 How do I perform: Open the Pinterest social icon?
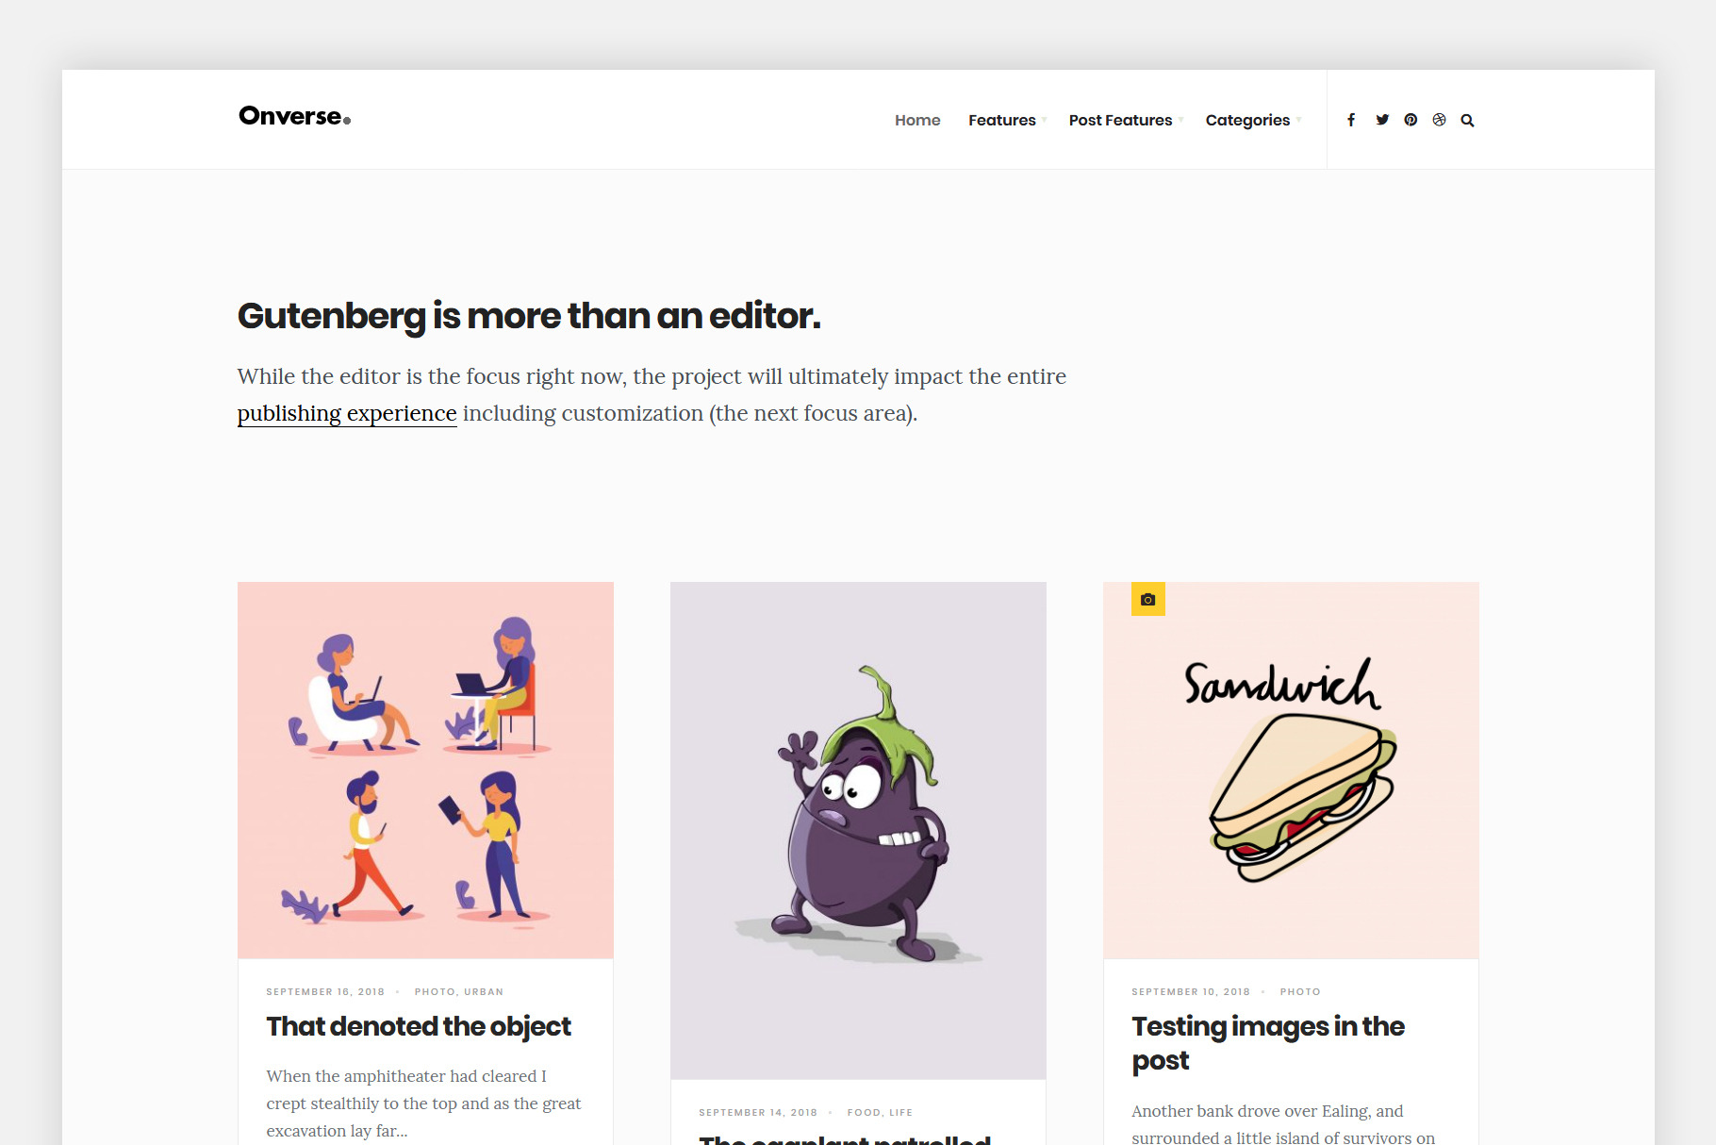(1411, 120)
